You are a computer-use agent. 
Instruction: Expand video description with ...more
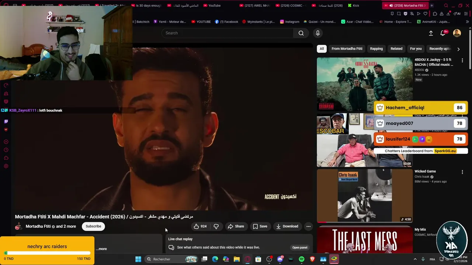(101, 249)
